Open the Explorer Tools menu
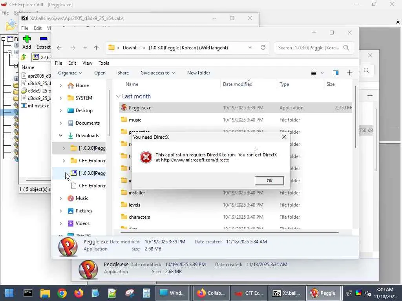The width and height of the screenshot is (402, 301). 104,63
